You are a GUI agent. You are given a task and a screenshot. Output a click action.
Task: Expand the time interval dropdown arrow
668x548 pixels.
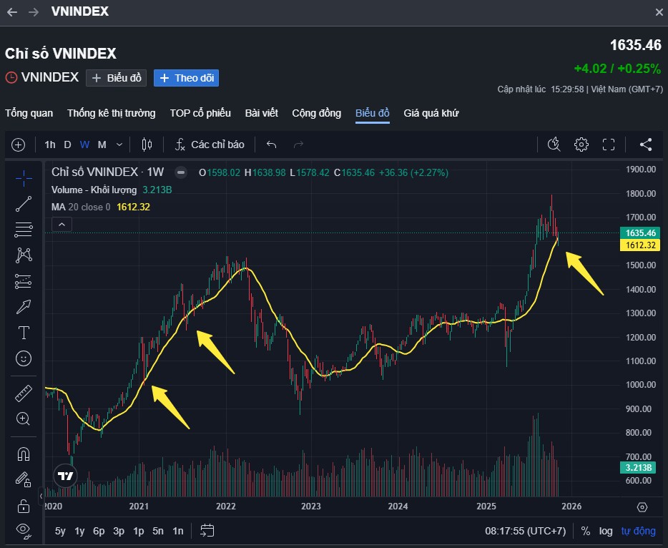click(x=119, y=145)
